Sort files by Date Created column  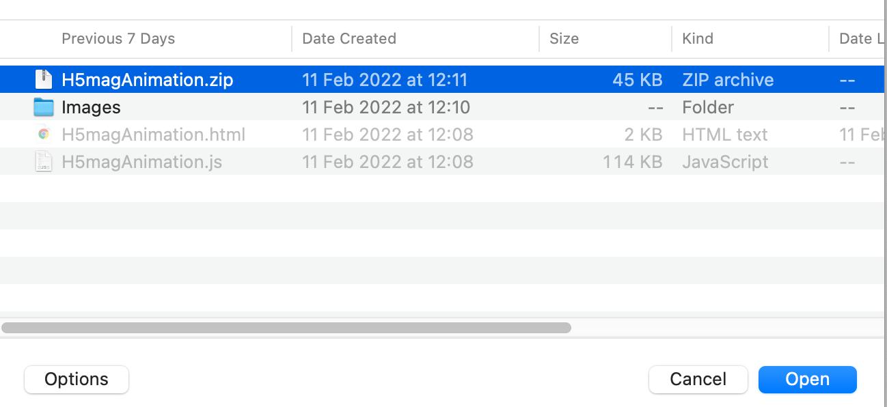[349, 39]
